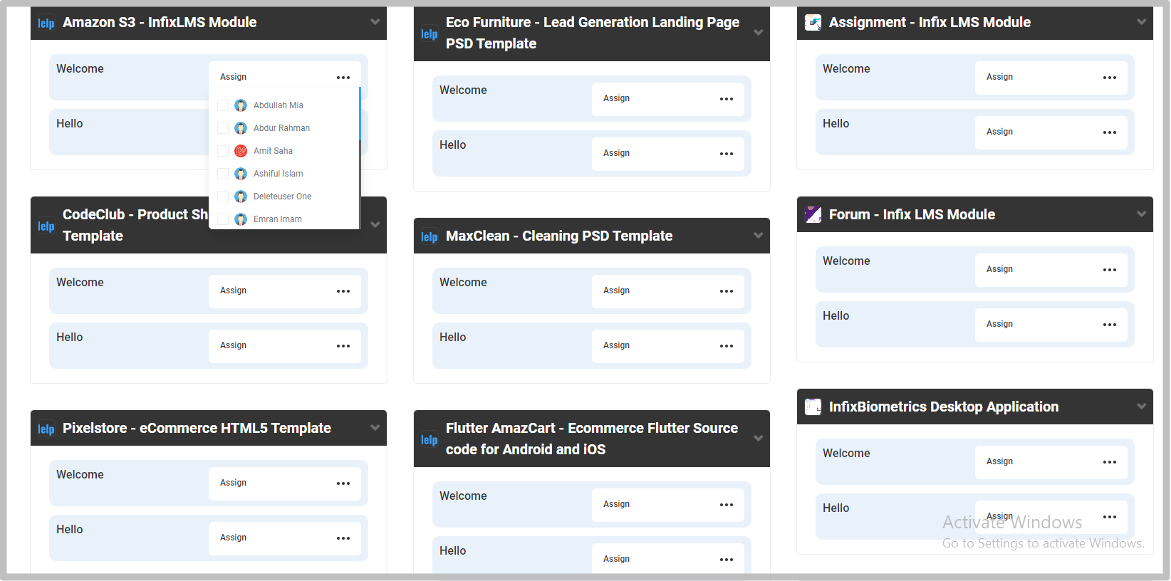
Task: Check the Abdur Rahman checkbox
Action: [x=223, y=128]
